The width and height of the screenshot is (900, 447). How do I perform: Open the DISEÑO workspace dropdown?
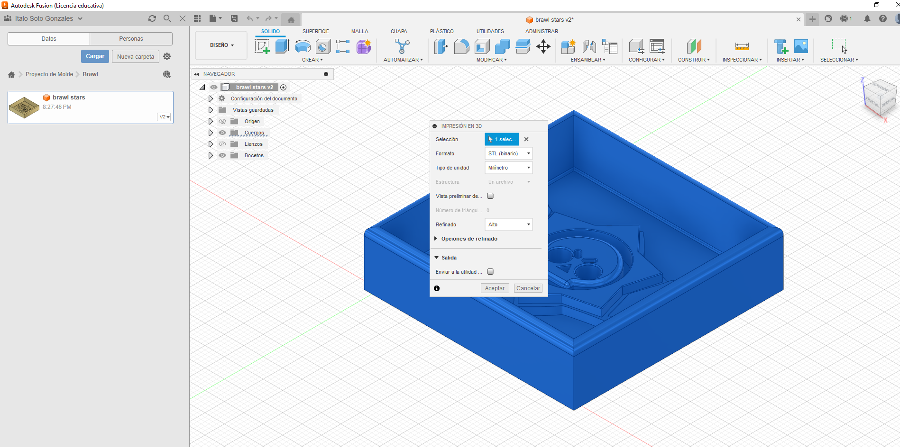[x=221, y=45]
